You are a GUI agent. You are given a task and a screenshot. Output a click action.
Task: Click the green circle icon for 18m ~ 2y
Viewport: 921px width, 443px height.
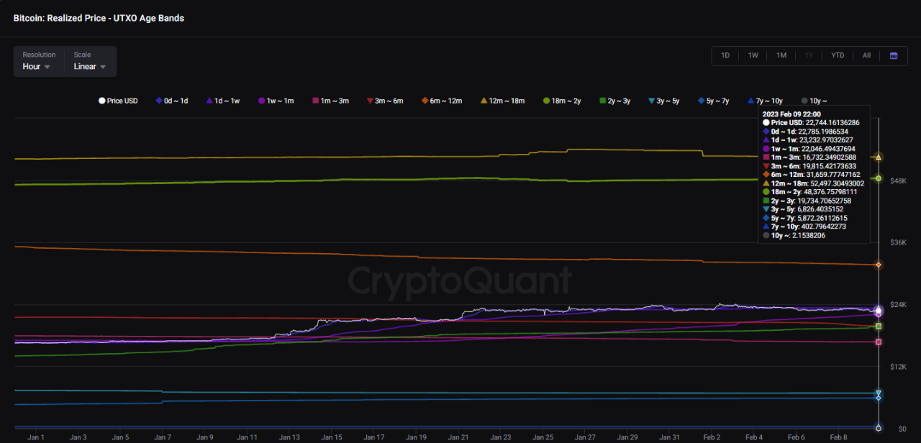[x=545, y=101]
